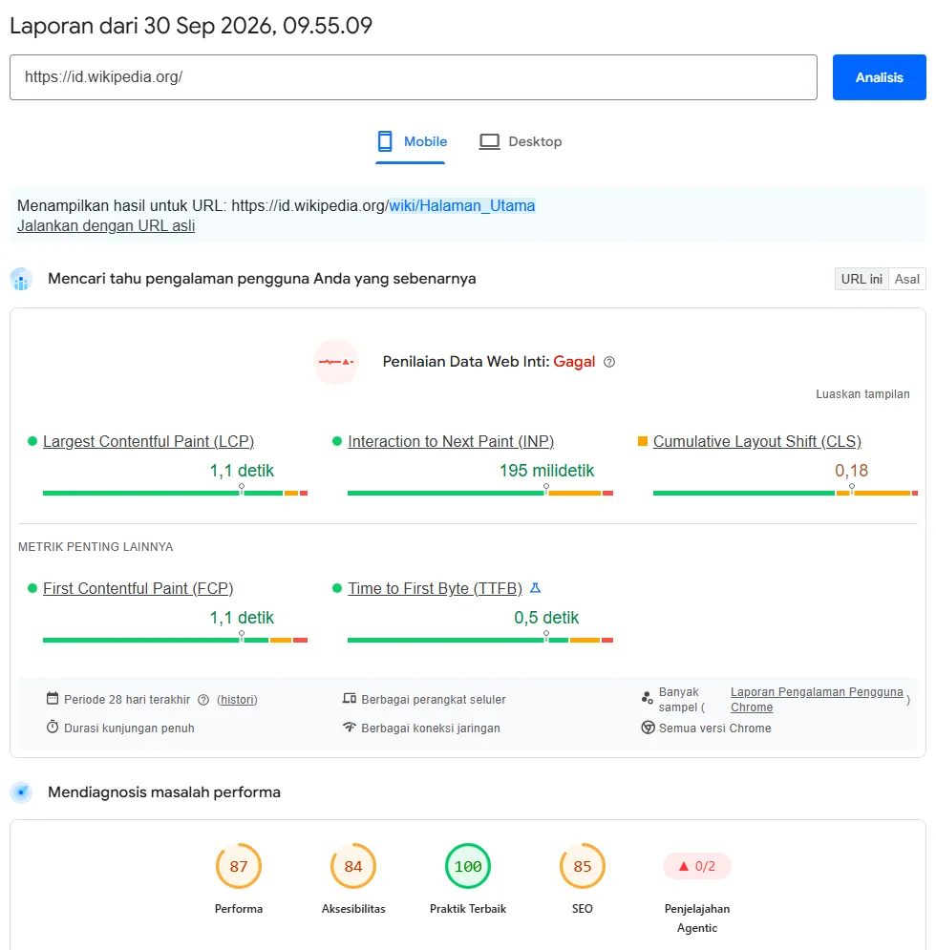This screenshot has width=936, height=950.
Task: Click the Aksesibilitas label
Action: [353, 909]
